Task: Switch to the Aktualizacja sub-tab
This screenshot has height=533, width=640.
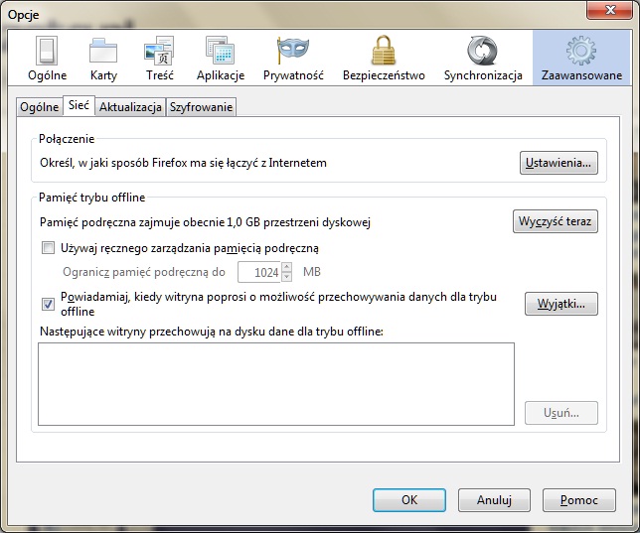Action: (130, 107)
